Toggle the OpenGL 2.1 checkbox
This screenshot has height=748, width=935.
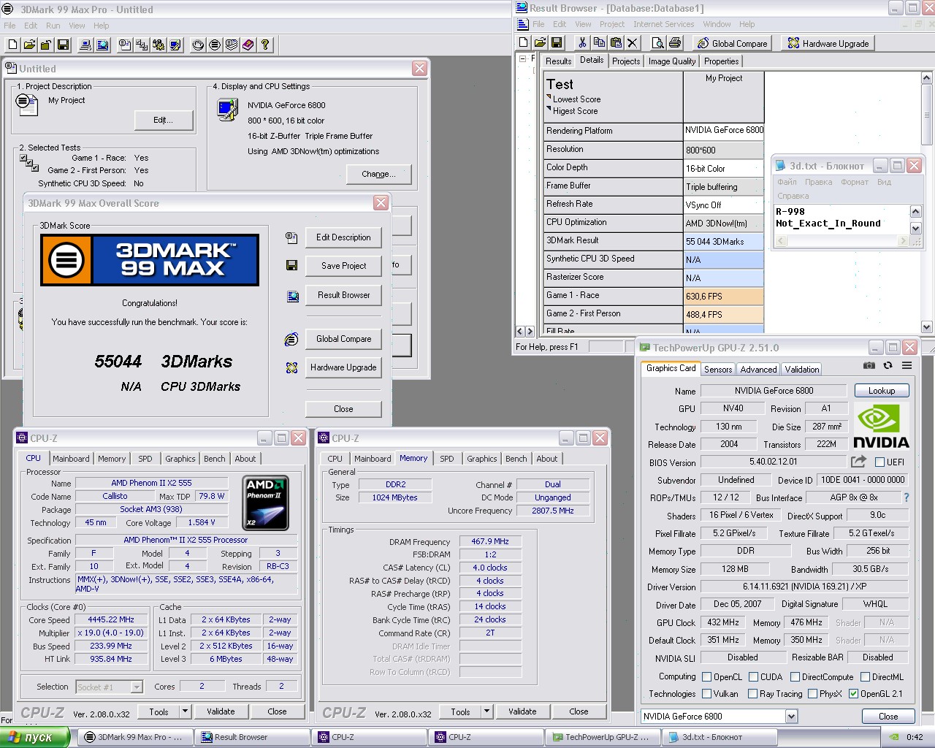tap(853, 694)
